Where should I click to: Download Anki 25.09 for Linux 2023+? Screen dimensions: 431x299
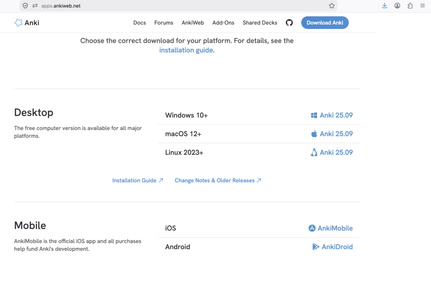pyautogui.click(x=332, y=152)
